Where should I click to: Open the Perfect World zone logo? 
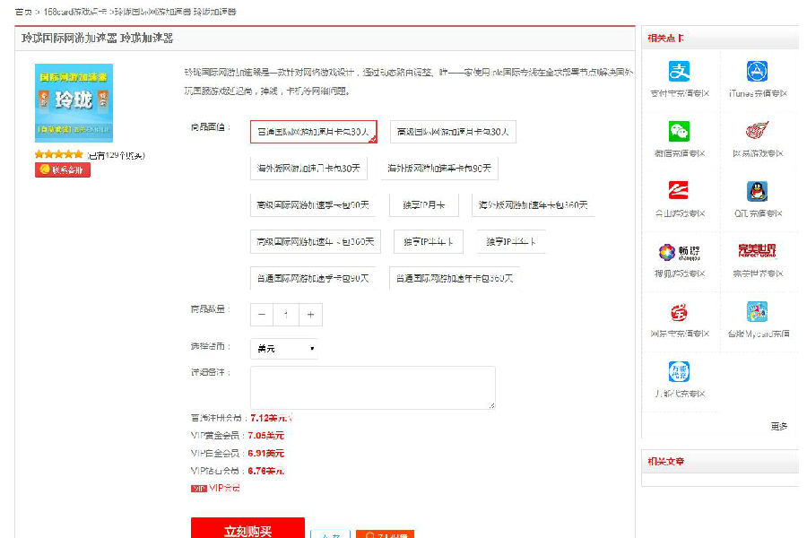(x=757, y=251)
